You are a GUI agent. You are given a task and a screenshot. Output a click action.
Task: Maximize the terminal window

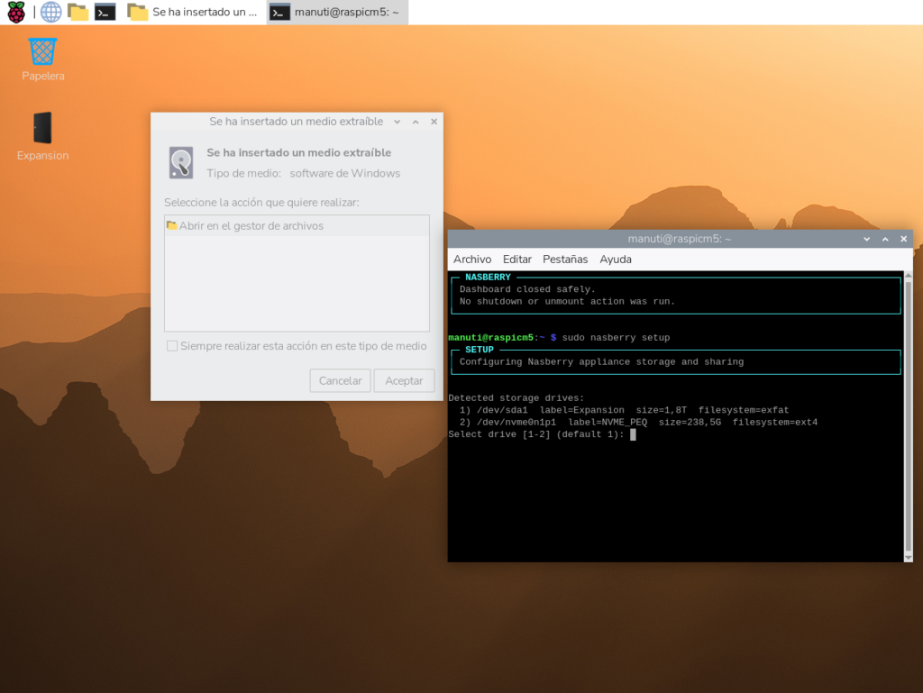click(885, 239)
